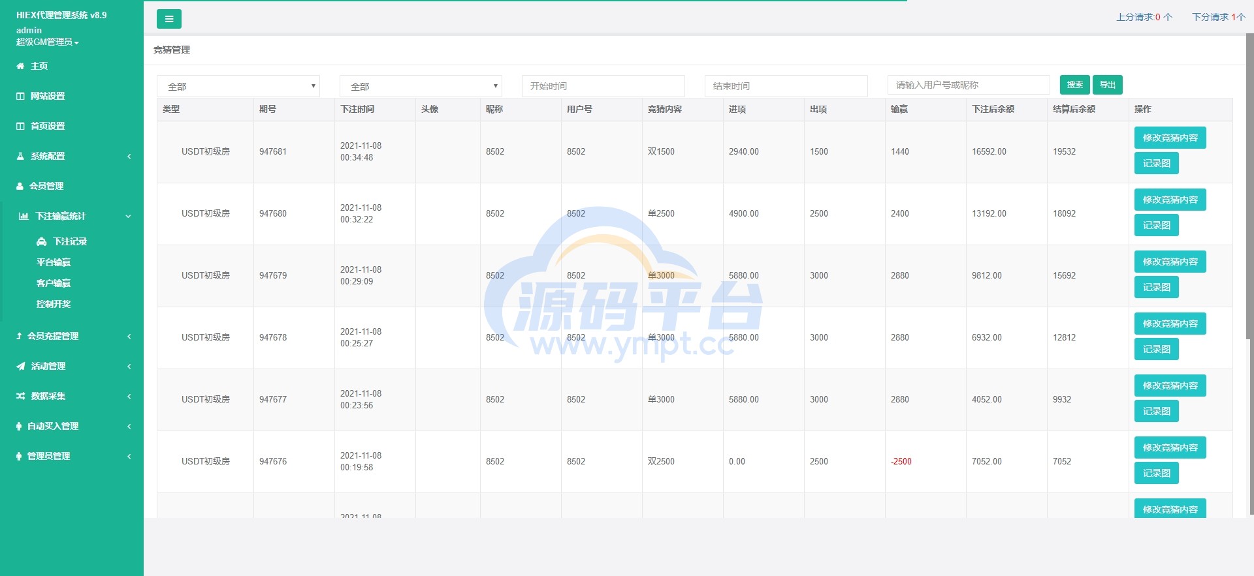Viewport: 1254px width, 576px height.
Task: Click the 结束时间 end time field
Action: 786,86
